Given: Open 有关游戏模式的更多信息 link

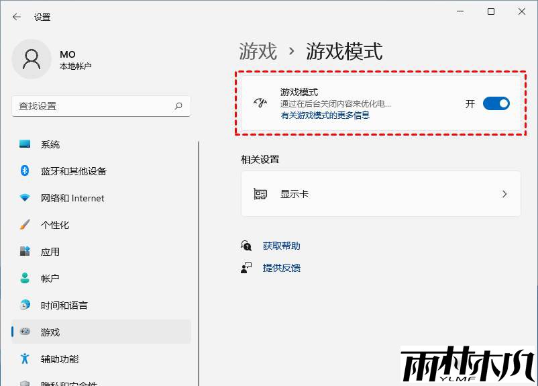Looking at the screenshot, I should [x=325, y=115].
